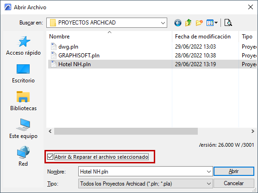Viewport: 258px width, 193px height.
Task: Open Bibliotecas location
Action: pos(23,101)
